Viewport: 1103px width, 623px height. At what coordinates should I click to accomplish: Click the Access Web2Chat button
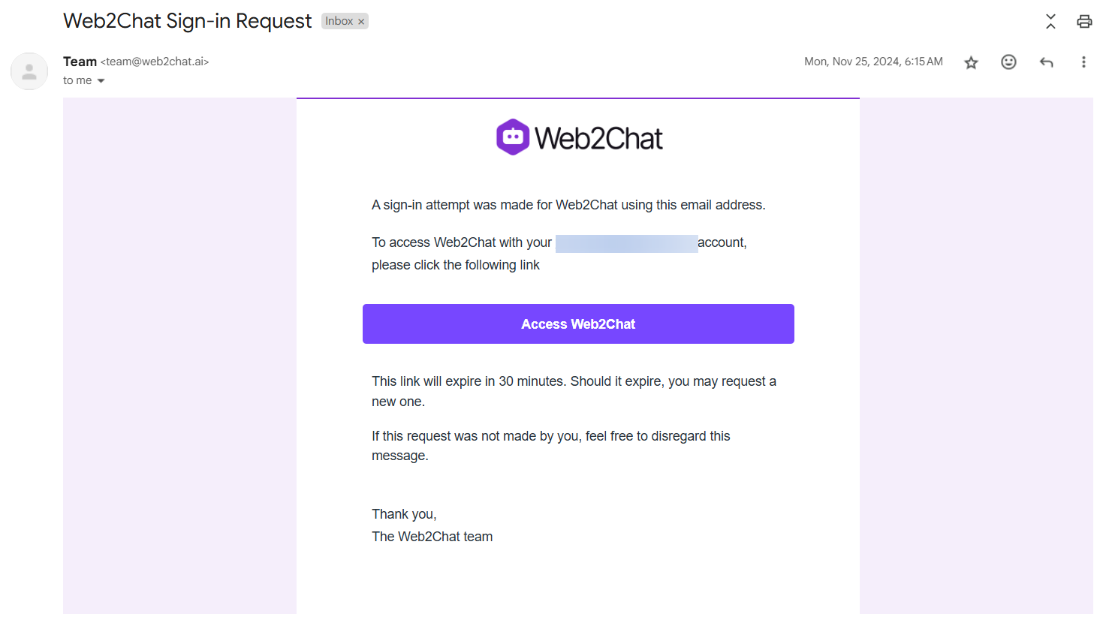click(x=578, y=324)
